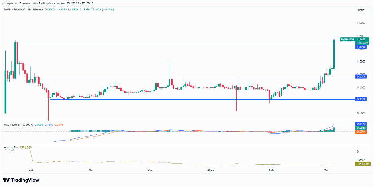Click the TradingView logo icon
Image resolution: width=374 pixels, height=187 pixels.
coord(6,180)
